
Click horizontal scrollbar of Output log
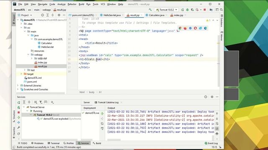pos(114,140)
